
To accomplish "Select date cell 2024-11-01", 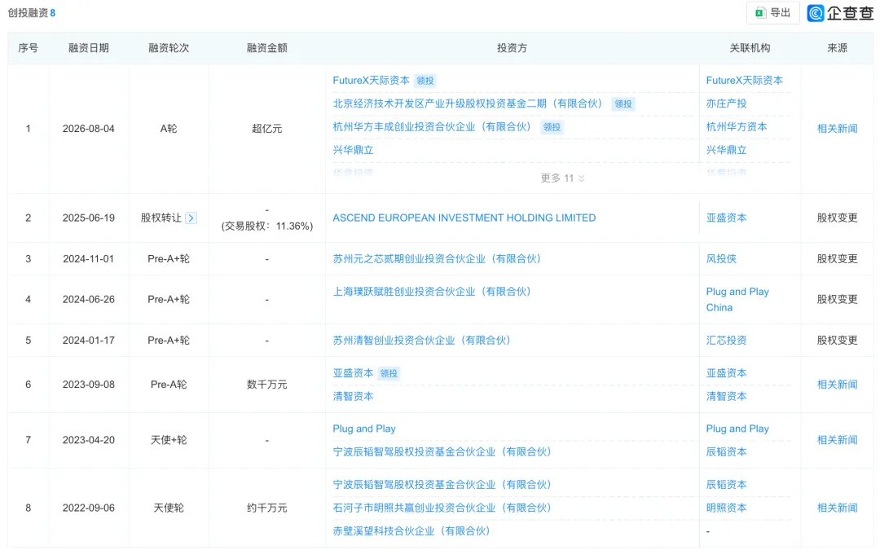I will click(89, 259).
